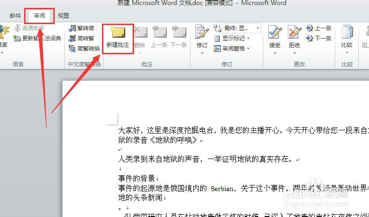This screenshot has width=369, height=217.
Task: Go to previous comment 上一条 icon
Action: coord(159,32)
